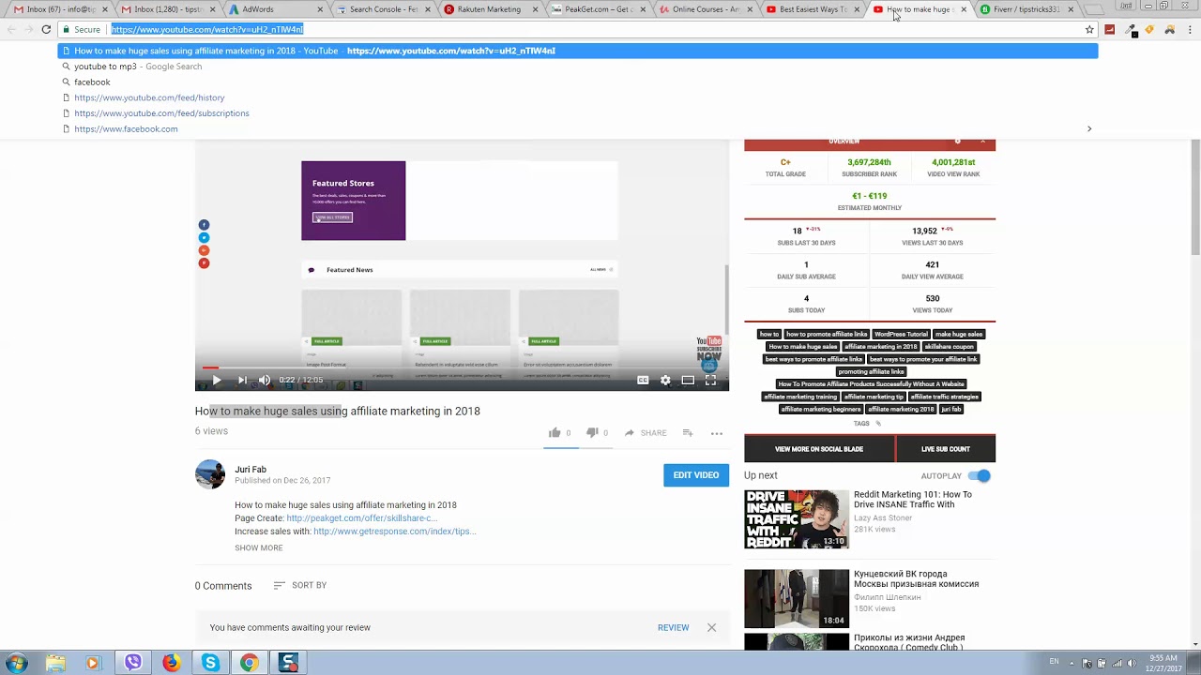Click the page vertical scrollbar
The height and width of the screenshot is (675, 1201).
pyautogui.click(x=1195, y=197)
